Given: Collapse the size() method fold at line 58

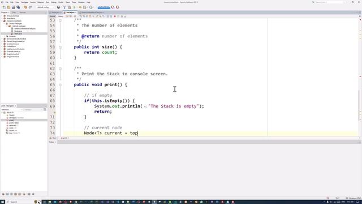Looking at the screenshot, I should [61, 47].
